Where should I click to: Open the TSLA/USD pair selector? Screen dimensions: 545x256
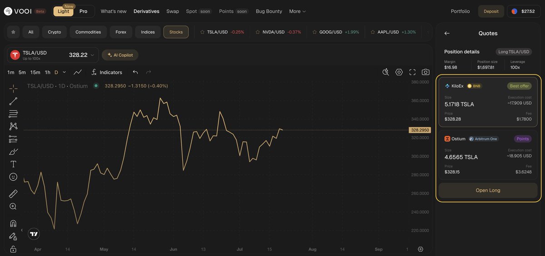[53, 55]
